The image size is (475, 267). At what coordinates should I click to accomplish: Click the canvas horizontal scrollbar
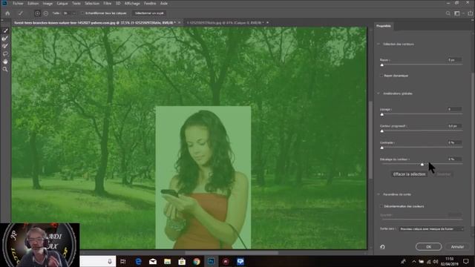pos(232,253)
